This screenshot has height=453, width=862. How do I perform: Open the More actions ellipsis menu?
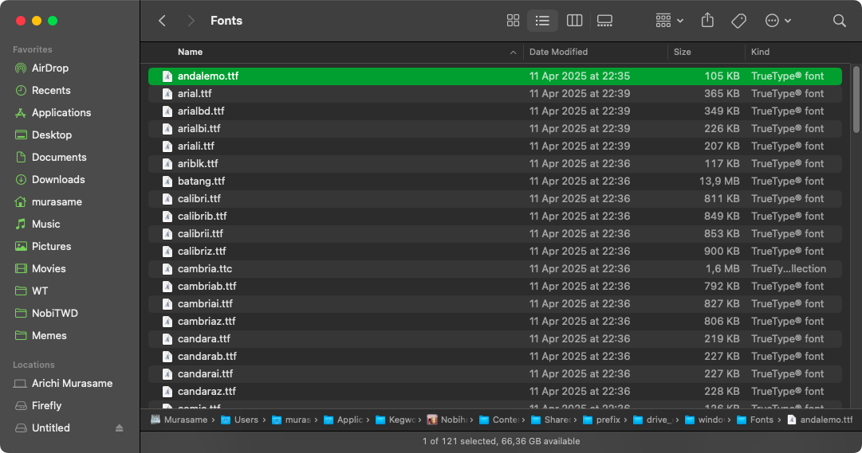coord(777,21)
